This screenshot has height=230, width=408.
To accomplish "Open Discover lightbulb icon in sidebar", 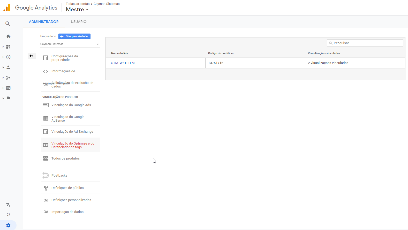I will tap(8, 215).
